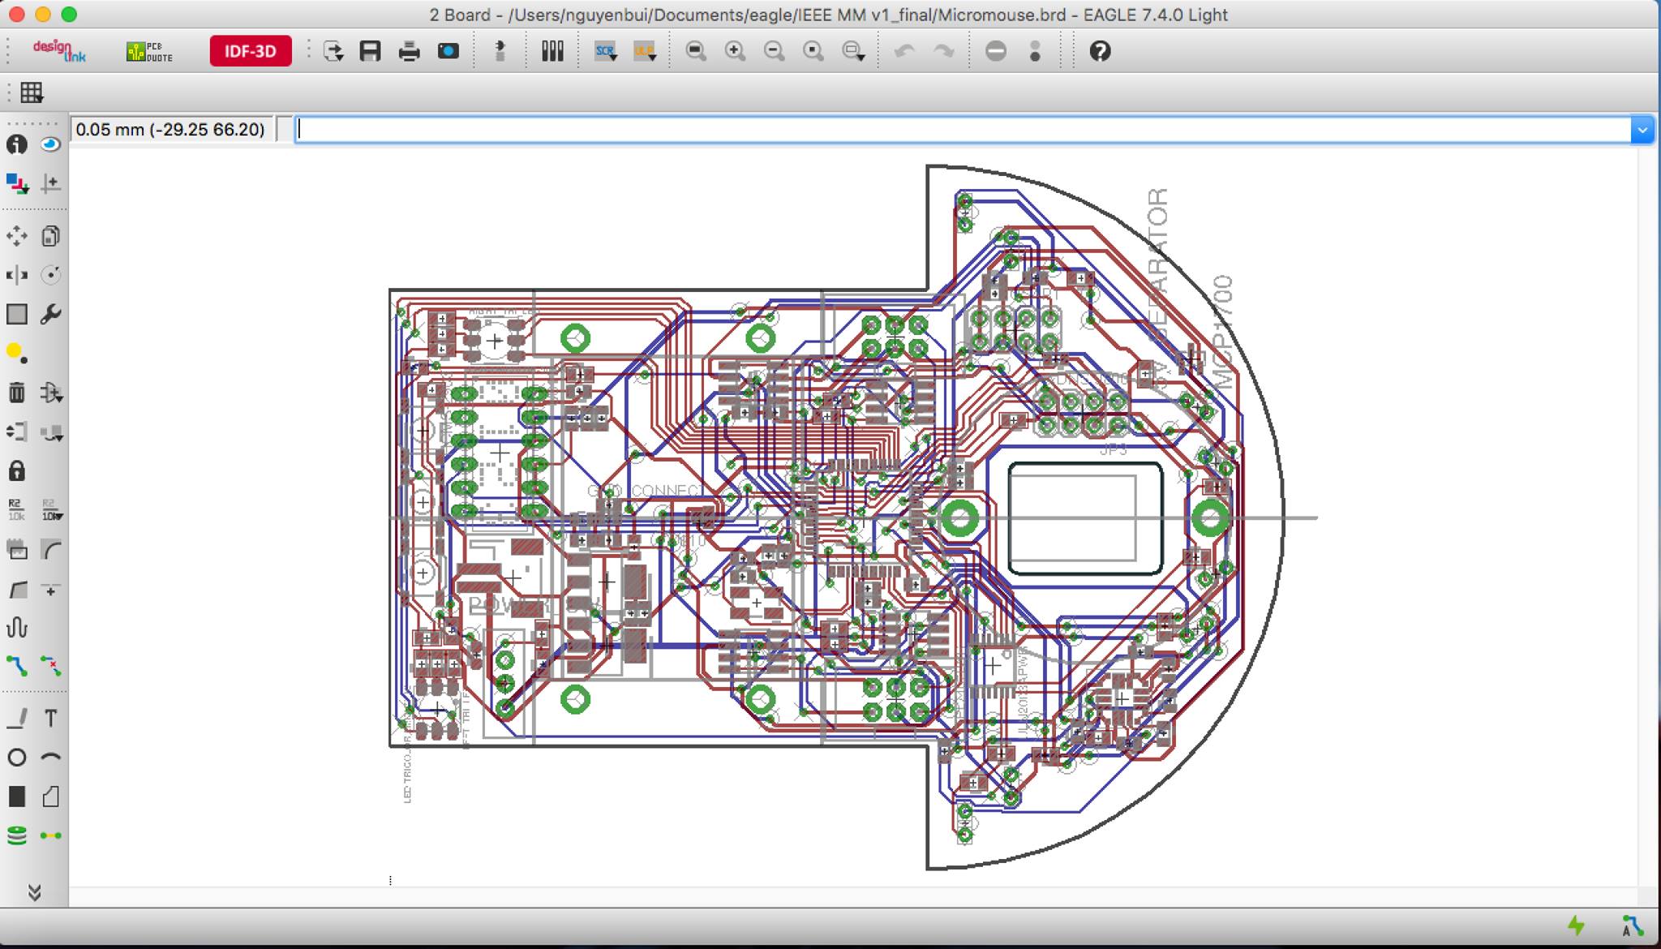The width and height of the screenshot is (1661, 949).
Task: Toggle the grid settings icon
Action: pos(32,92)
